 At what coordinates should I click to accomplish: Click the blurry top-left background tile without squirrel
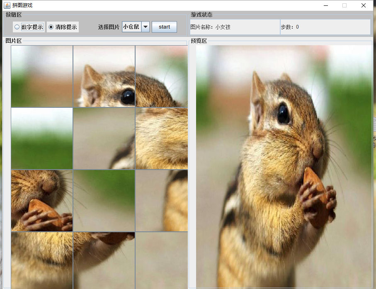click(42, 76)
